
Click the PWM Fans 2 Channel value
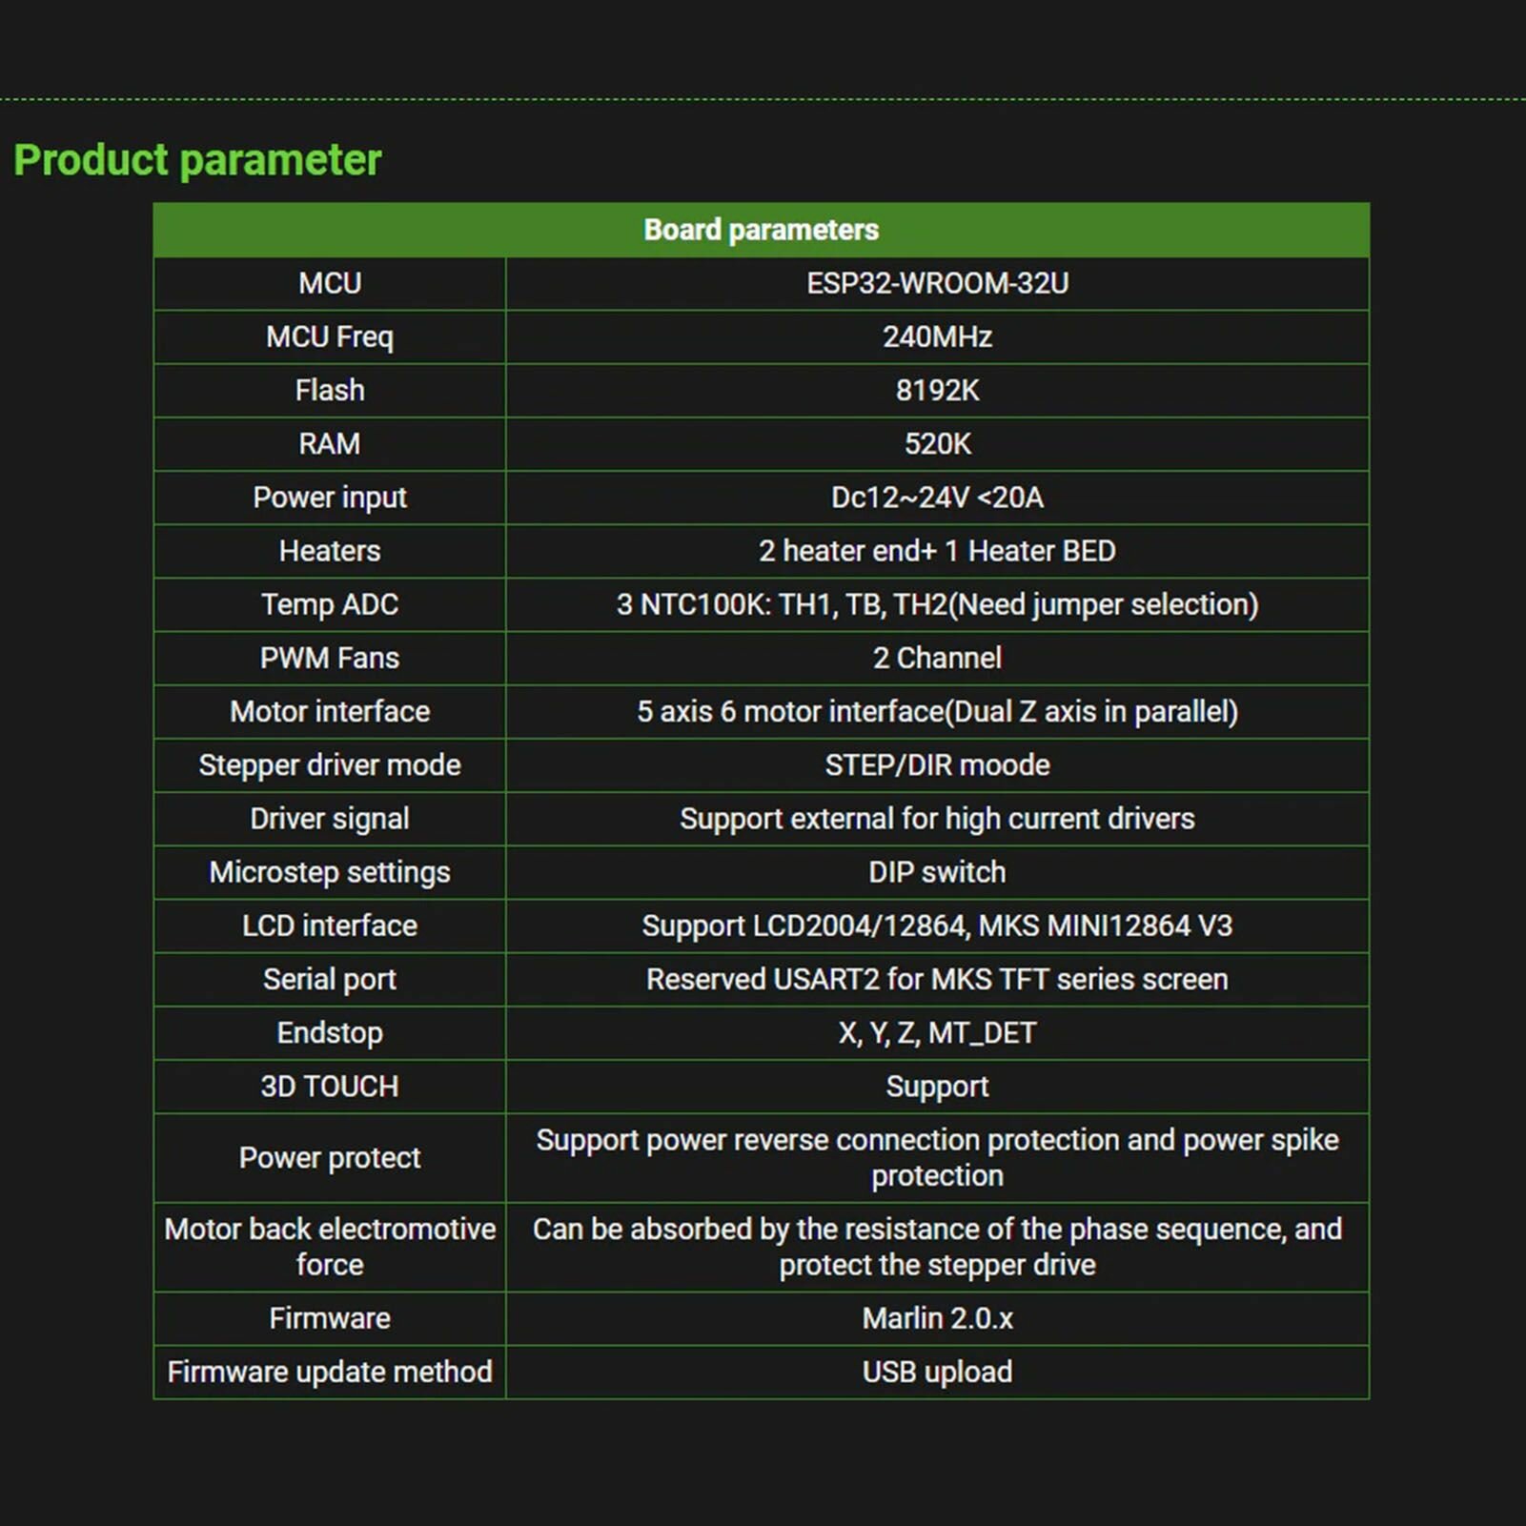937,658
